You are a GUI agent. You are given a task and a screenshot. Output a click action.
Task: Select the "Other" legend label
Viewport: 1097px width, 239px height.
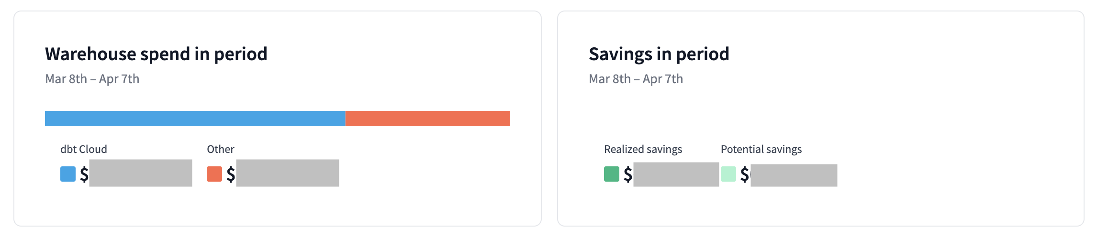tap(221, 149)
